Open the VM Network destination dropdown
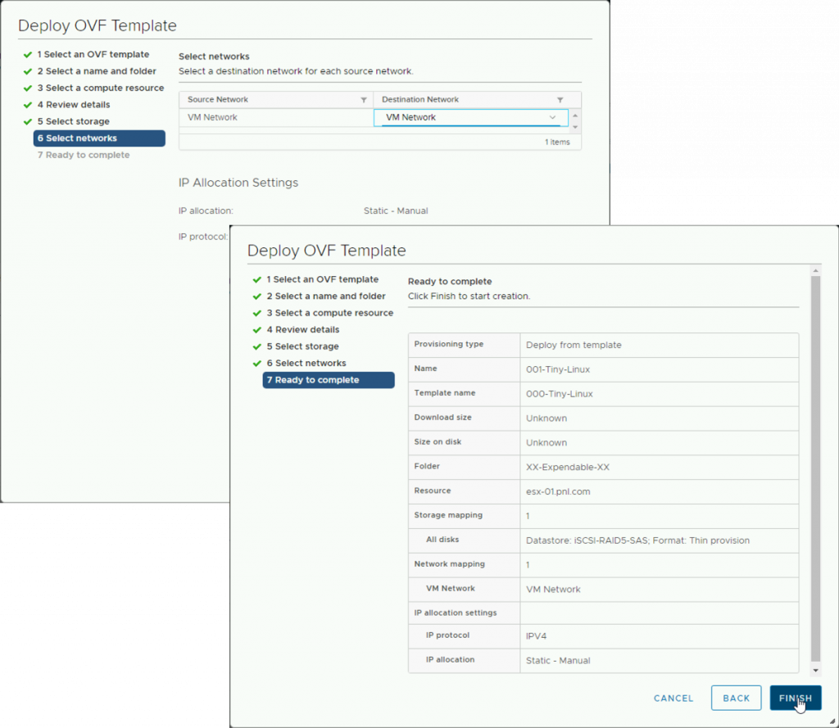 tap(552, 118)
